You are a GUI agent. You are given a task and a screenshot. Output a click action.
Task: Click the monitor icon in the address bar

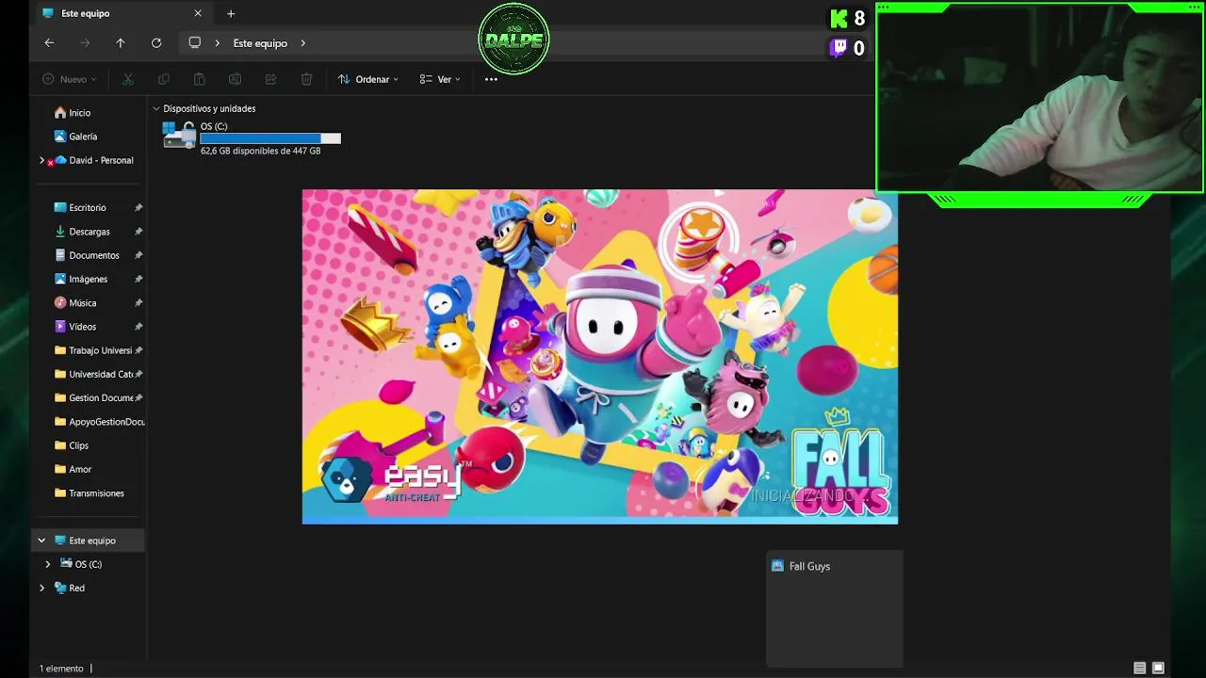point(195,43)
